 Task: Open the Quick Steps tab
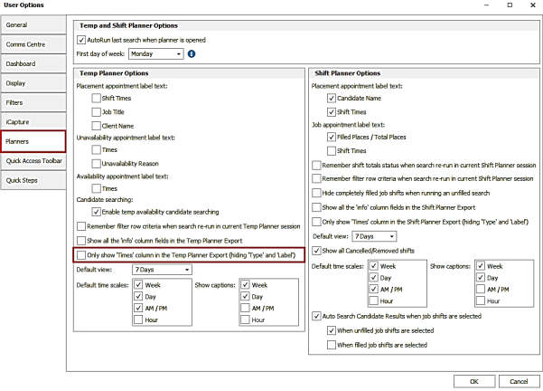coord(33,180)
